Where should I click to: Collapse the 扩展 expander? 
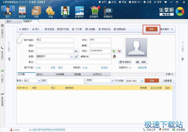pos(169,74)
